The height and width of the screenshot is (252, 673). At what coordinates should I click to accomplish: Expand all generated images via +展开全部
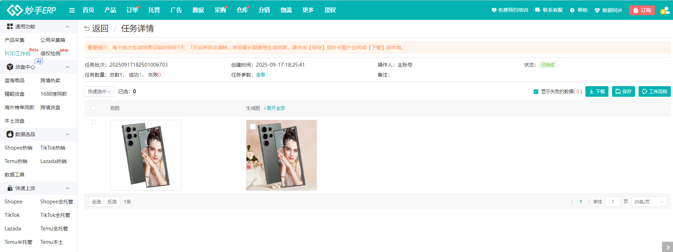click(x=274, y=108)
